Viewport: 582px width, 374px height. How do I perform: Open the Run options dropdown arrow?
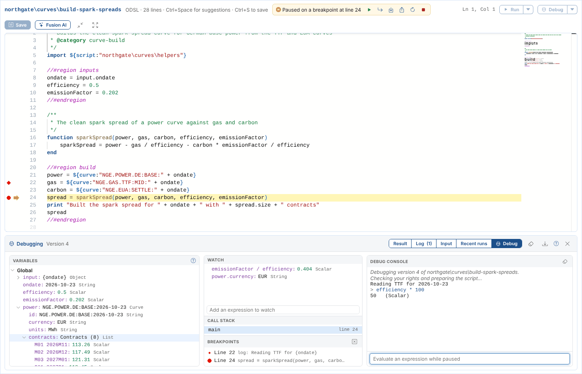(x=528, y=10)
